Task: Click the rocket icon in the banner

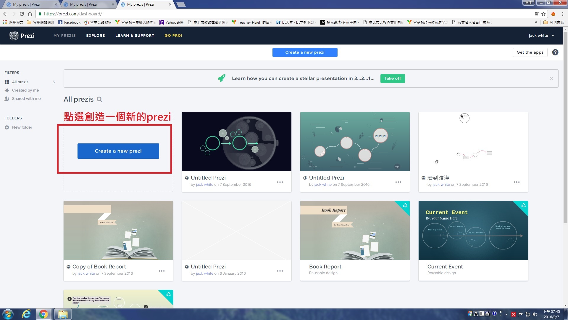Action: tap(222, 78)
